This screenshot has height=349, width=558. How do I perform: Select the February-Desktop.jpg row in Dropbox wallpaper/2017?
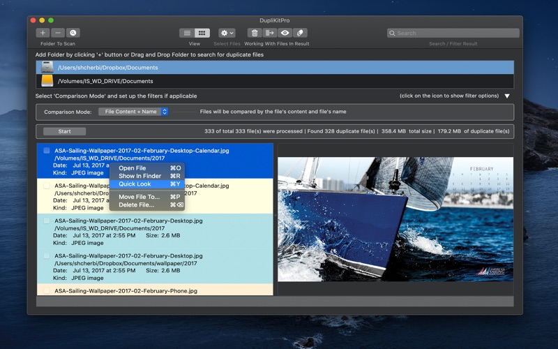click(x=155, y=267)
